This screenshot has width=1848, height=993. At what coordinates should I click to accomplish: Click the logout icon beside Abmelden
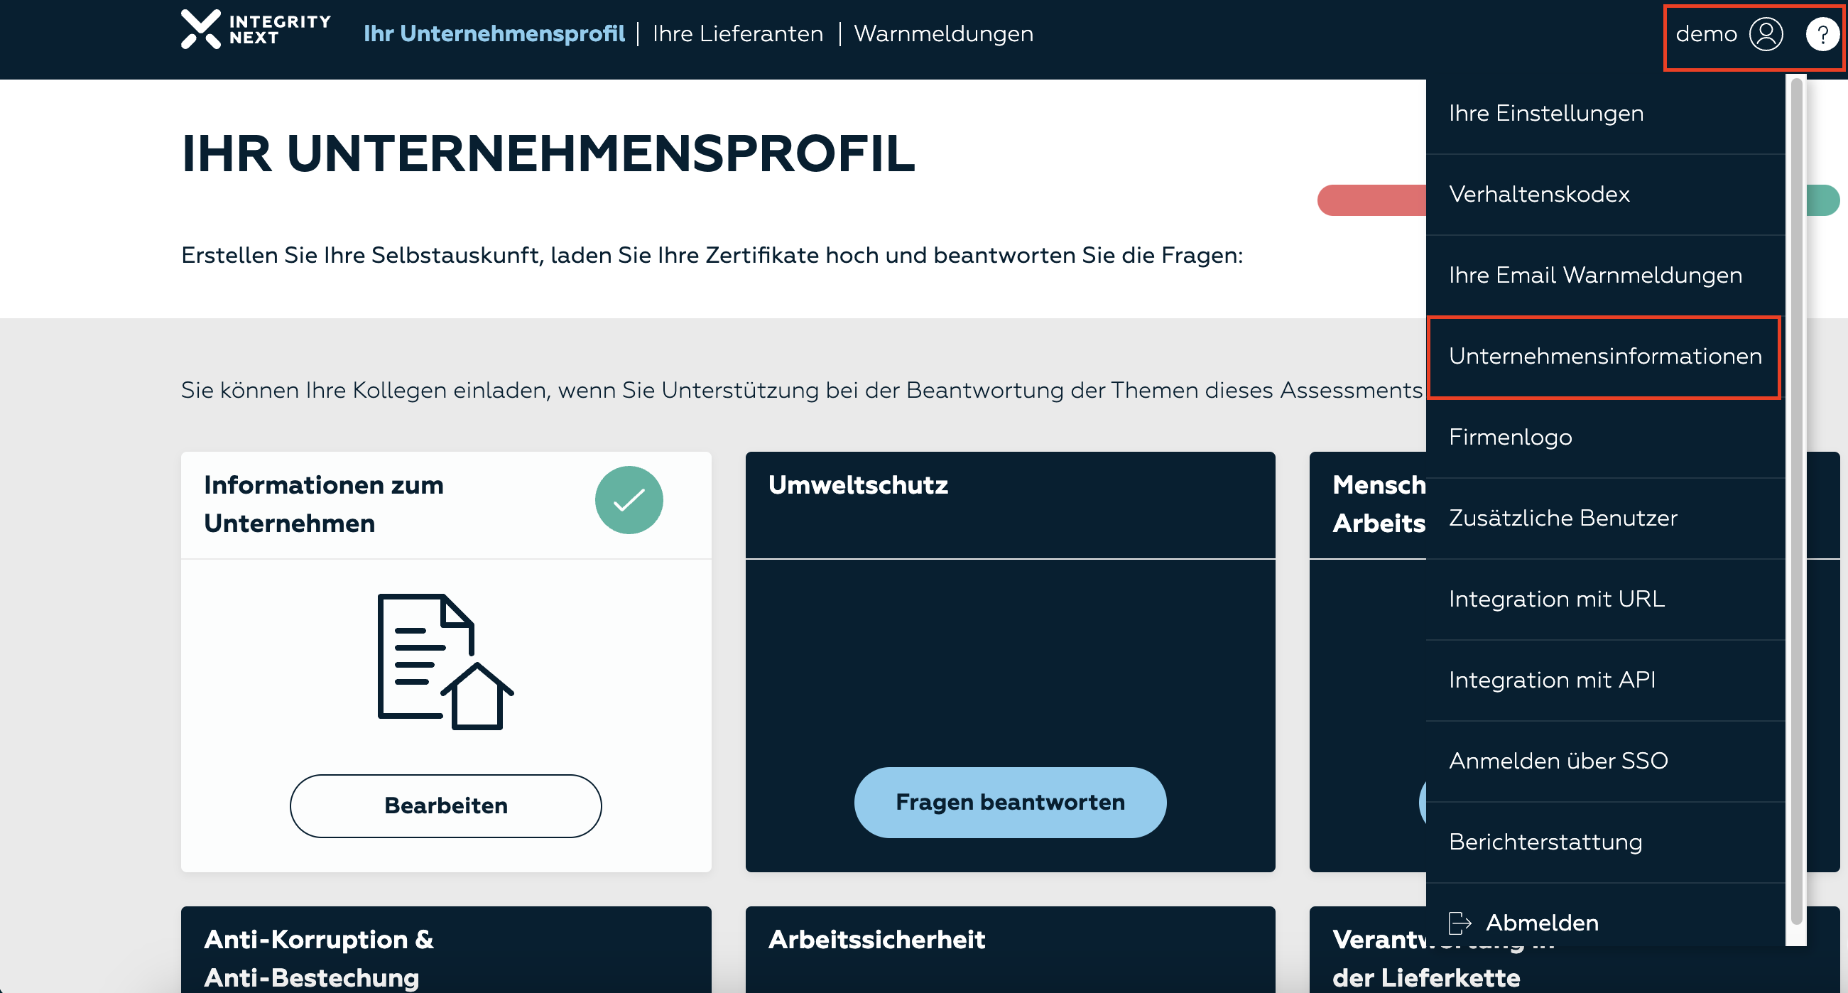[1461, 923]
